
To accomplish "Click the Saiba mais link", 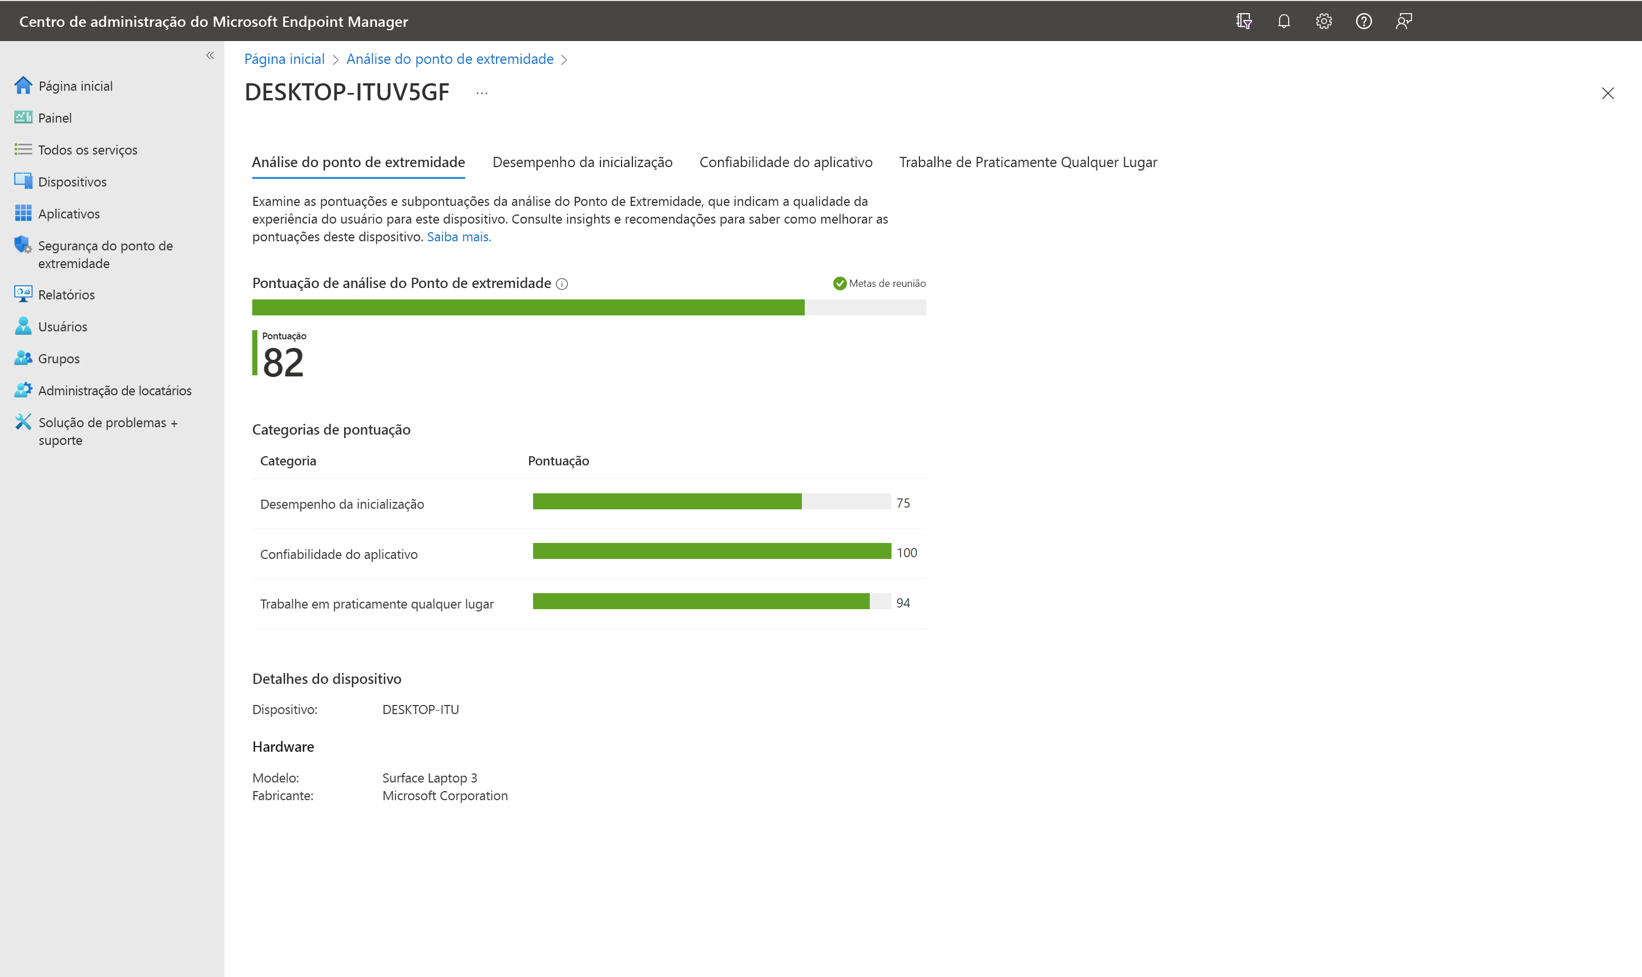I will point(459,236).
